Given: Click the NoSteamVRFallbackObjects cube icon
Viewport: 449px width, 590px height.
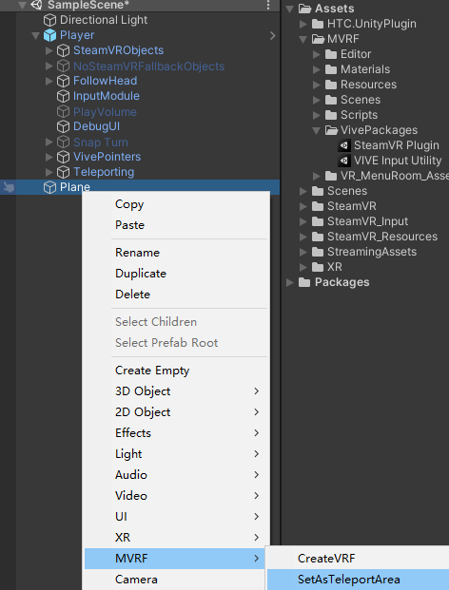Looking at the screenshot, I should pos(63,67).
